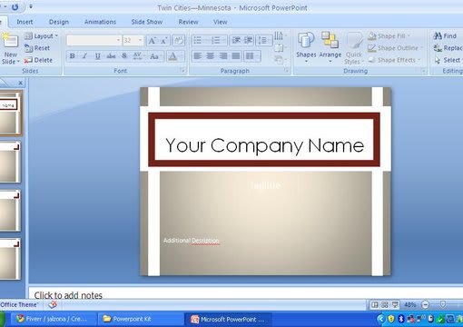463x327 pixels.
Task: Switch to the Review tab
Action: [x=188, y=22]
